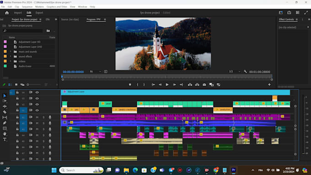311x175 pixels.
Task: Go to the Export workspace
Action: (39, 13)
